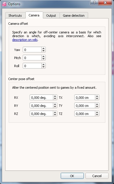The image size is (114, 184).
Task: Decrease the Yaw value with down arrow
Action: 43,51
